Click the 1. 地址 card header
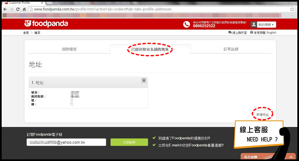Screen dimensions: 299x161 [x=88, y=82]
